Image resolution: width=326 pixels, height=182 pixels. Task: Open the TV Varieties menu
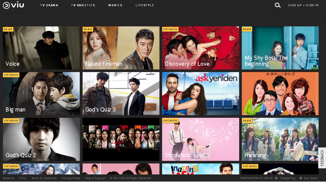click(x=83, y=5)
